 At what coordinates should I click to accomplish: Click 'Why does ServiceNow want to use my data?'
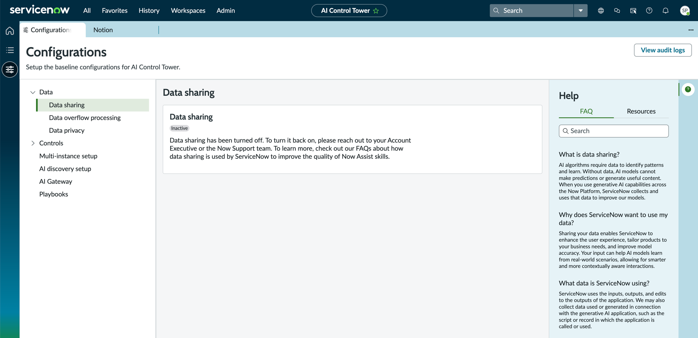tap(613, 218)
